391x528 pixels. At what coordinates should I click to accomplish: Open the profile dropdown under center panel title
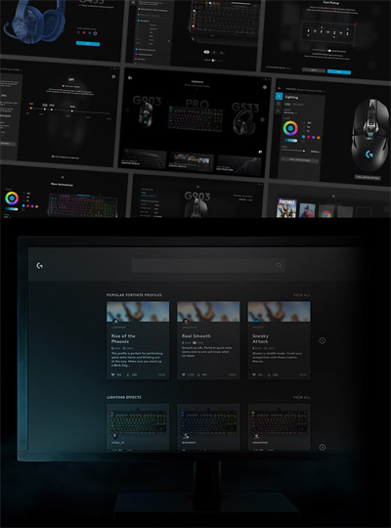(197, 86)
